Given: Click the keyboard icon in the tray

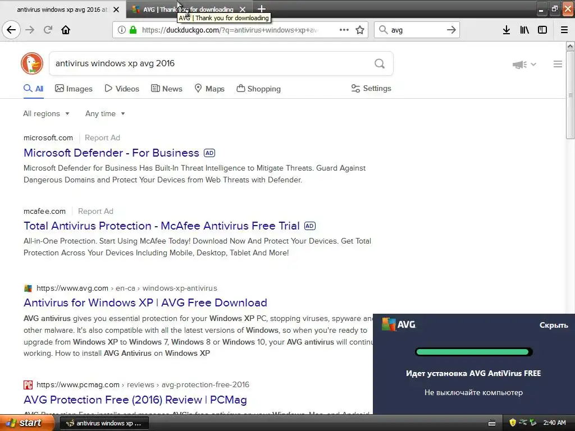Looking at the screenshot, I should [492, 423].
